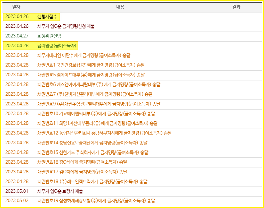
Task: Select 채권번호10 가교에이엠씨대부(주) row
Action: [x=132, y=114]
